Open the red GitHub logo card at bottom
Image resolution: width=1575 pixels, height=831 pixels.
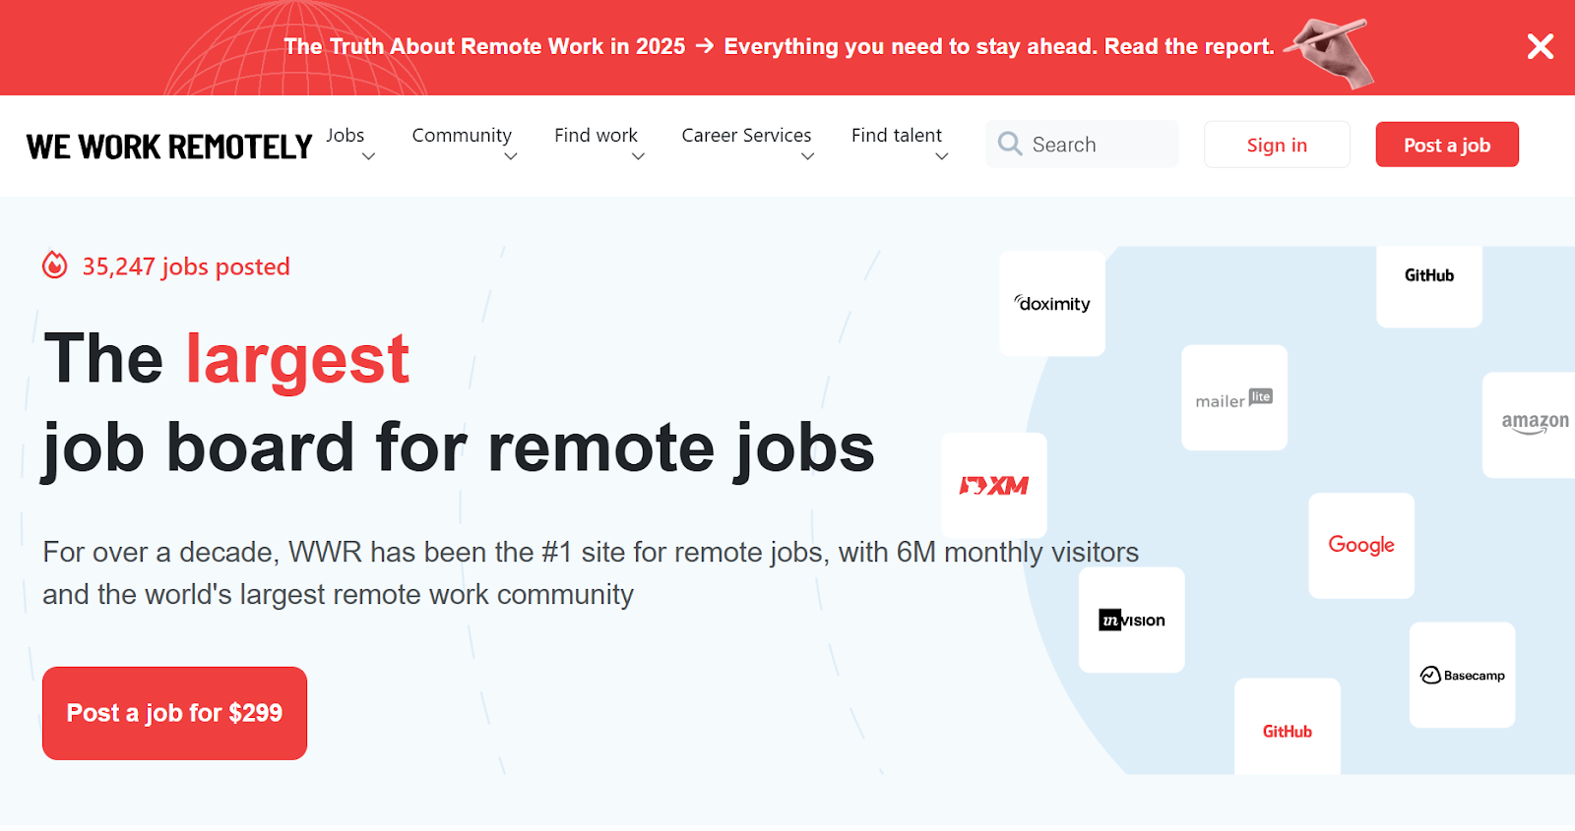pos(1288,726)
